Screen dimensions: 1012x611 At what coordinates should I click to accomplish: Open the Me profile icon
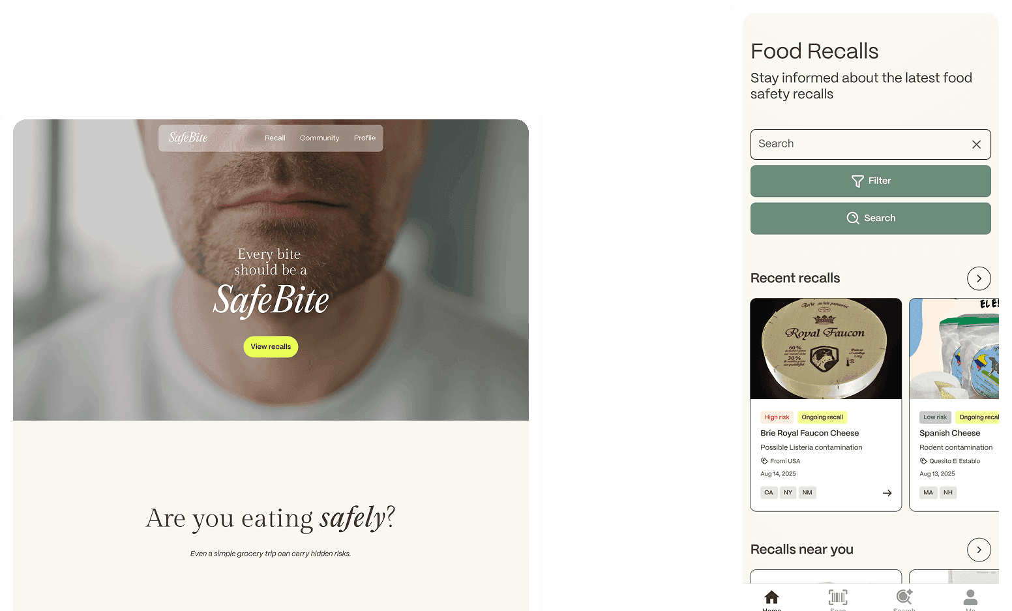(x=970, y=599)
